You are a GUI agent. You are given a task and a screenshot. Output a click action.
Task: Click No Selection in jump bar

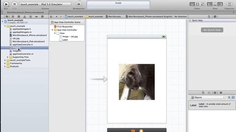coord(181,16)
